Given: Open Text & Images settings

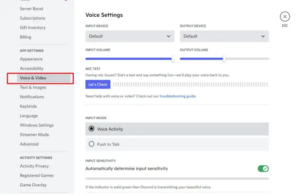Looking at the screenshot, I should (x=33, y=87).
